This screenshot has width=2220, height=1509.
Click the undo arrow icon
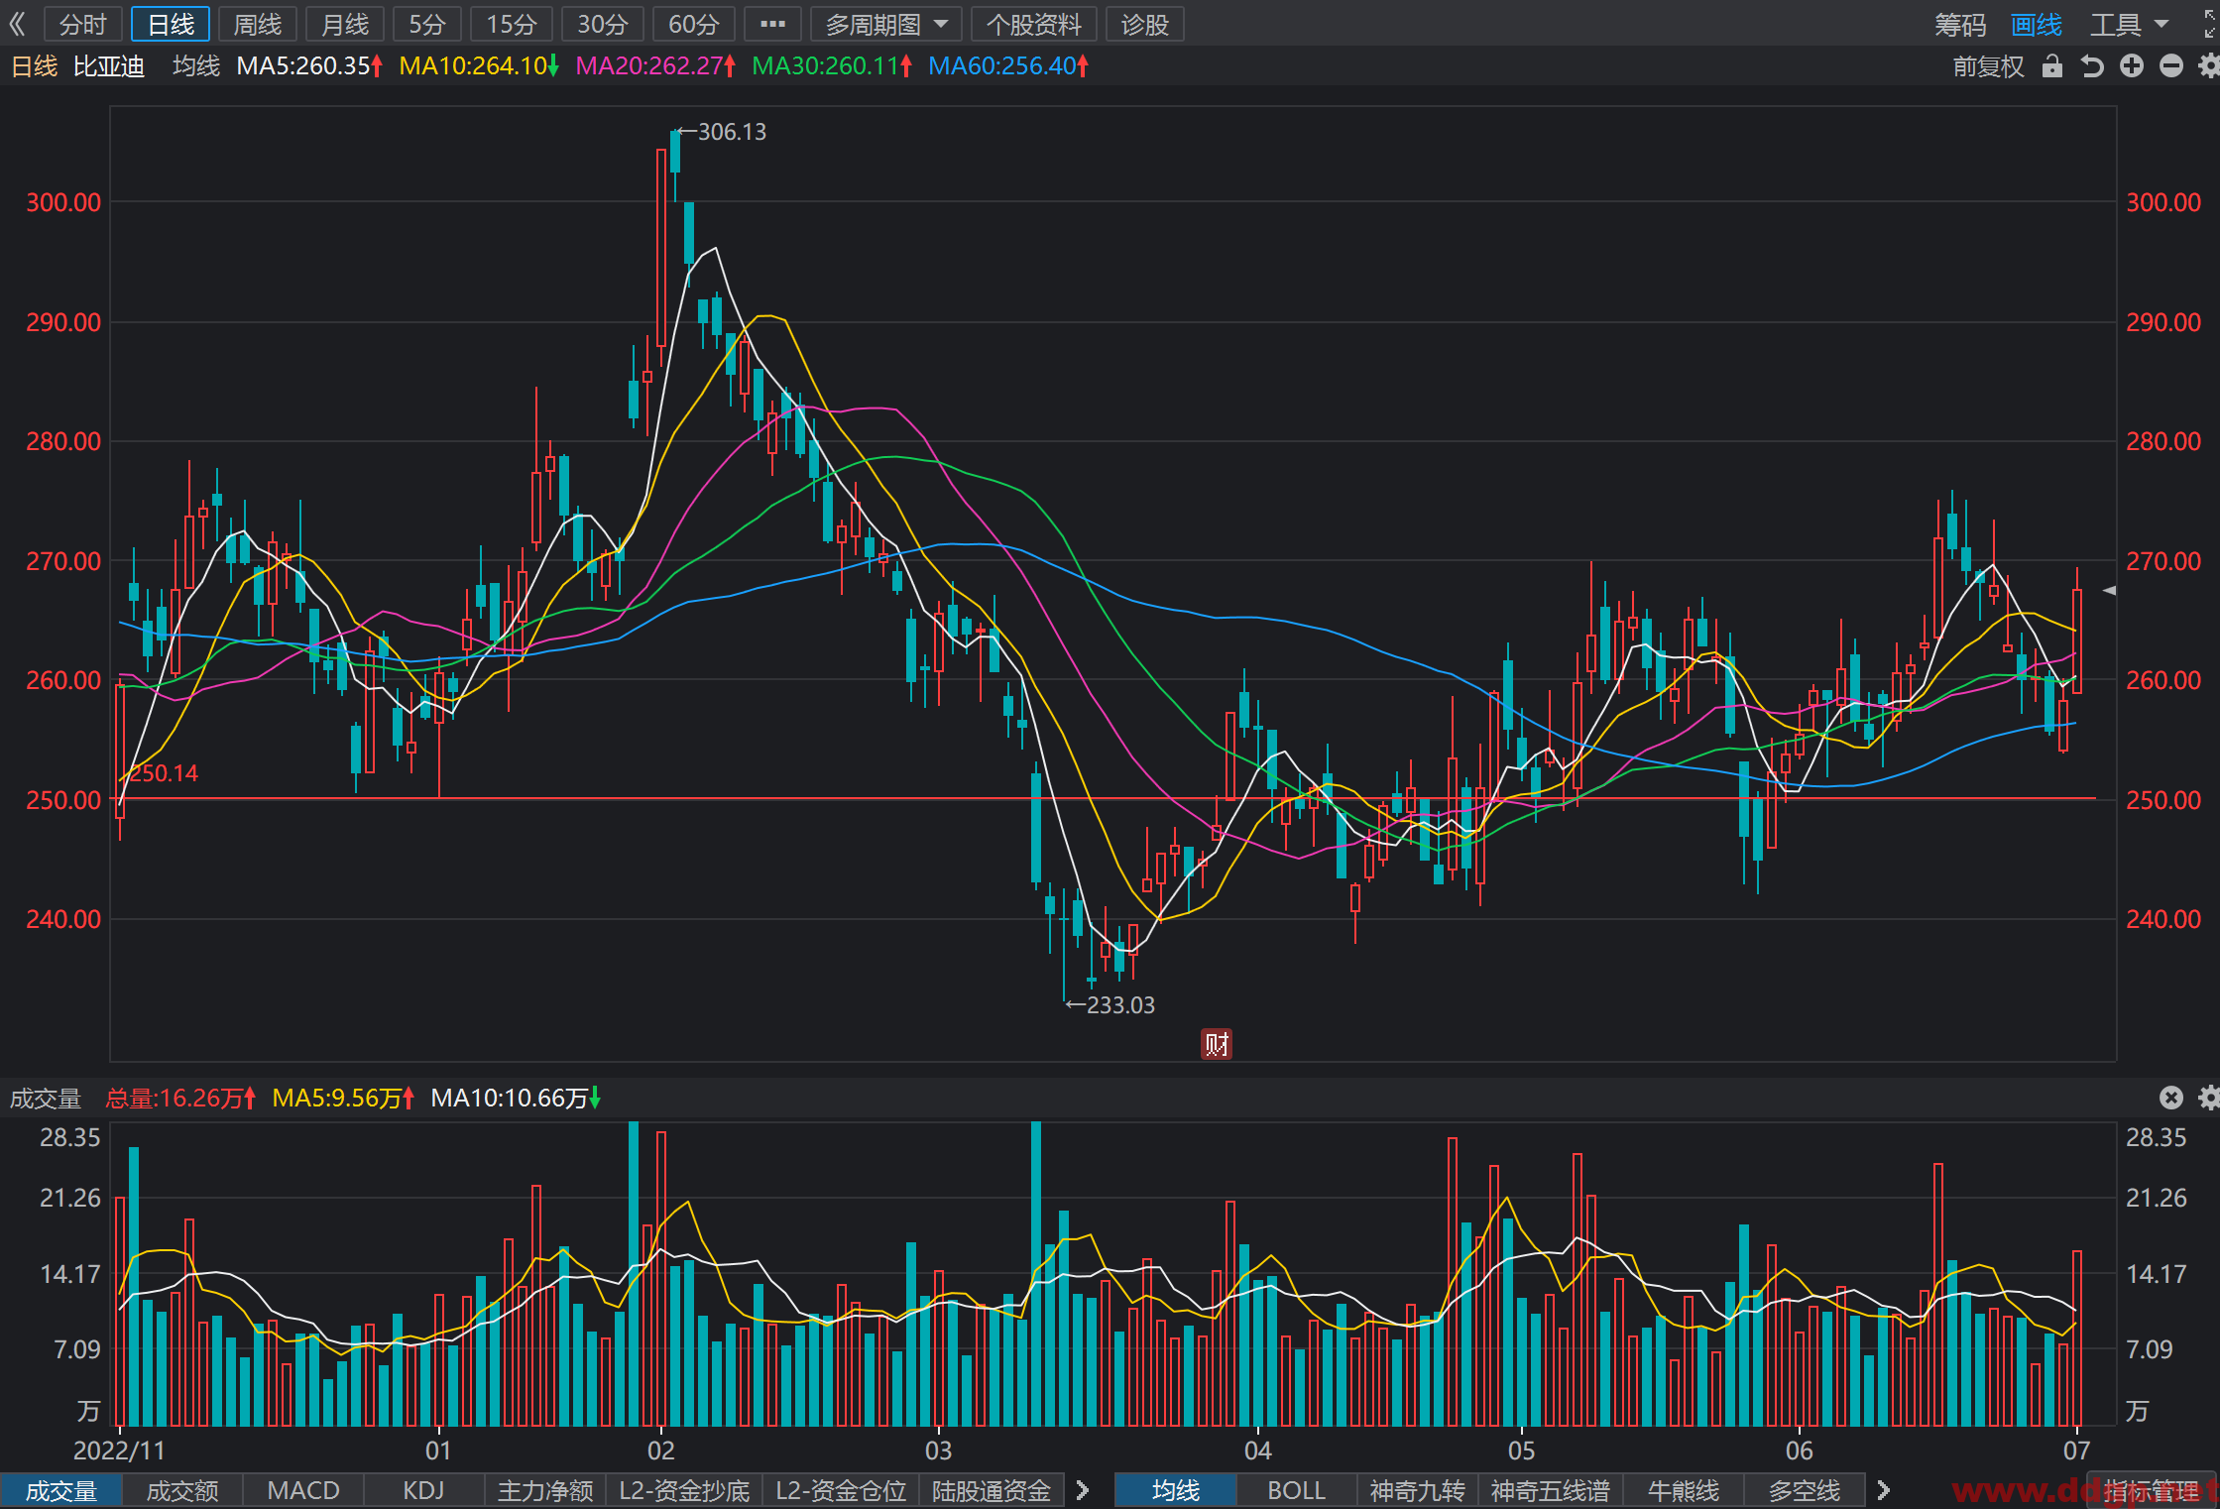pos(2092,66)
